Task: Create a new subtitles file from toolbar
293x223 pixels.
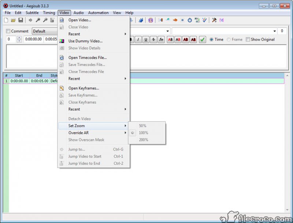Action: click(6, 20)
